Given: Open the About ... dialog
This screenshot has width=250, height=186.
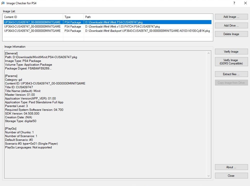Looking at the screenshot, I should (231, 167).
